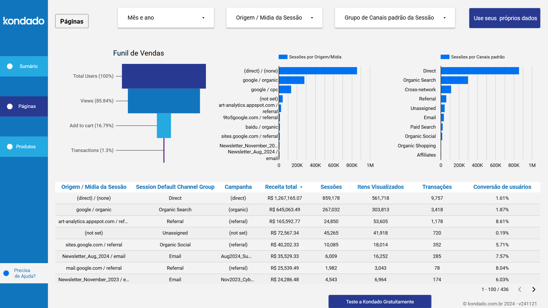
Task: Click the kondado logo
Action: click(24, 21)
